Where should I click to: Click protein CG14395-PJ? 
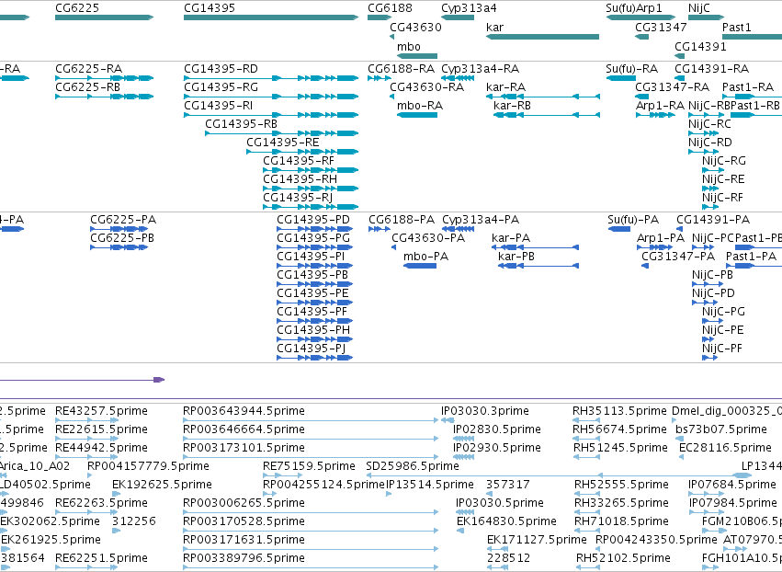(312, 349)
